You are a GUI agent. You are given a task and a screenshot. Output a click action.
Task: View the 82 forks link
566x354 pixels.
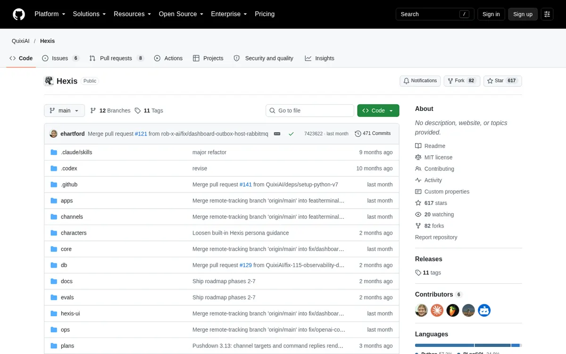430,226
